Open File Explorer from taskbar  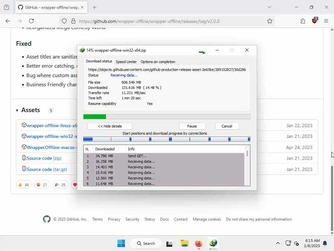click(185, 243)
